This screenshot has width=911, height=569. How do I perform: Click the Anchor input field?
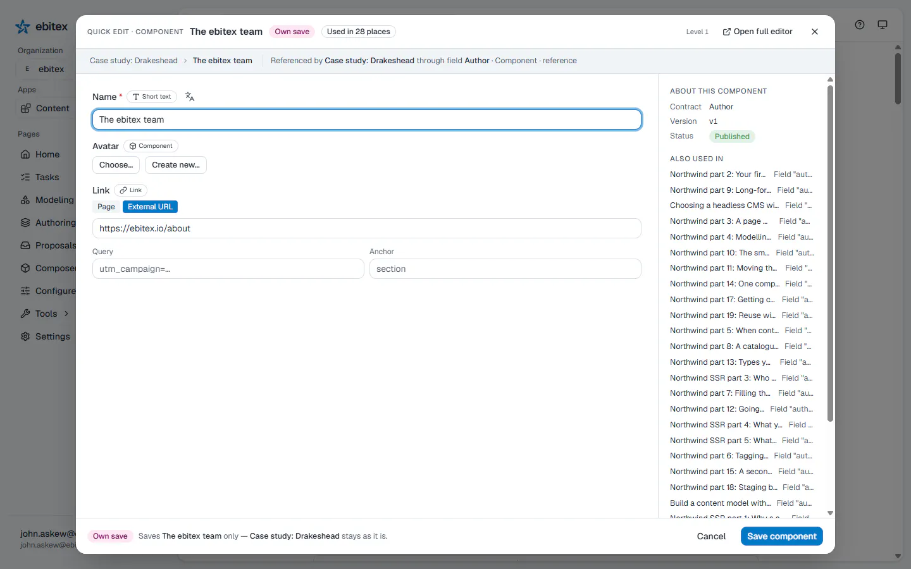point(505,269)
